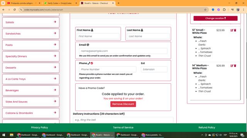The image size is (247, 138).
Task: Close the Rosati's Checkout tab
Action: pos(113,3)
